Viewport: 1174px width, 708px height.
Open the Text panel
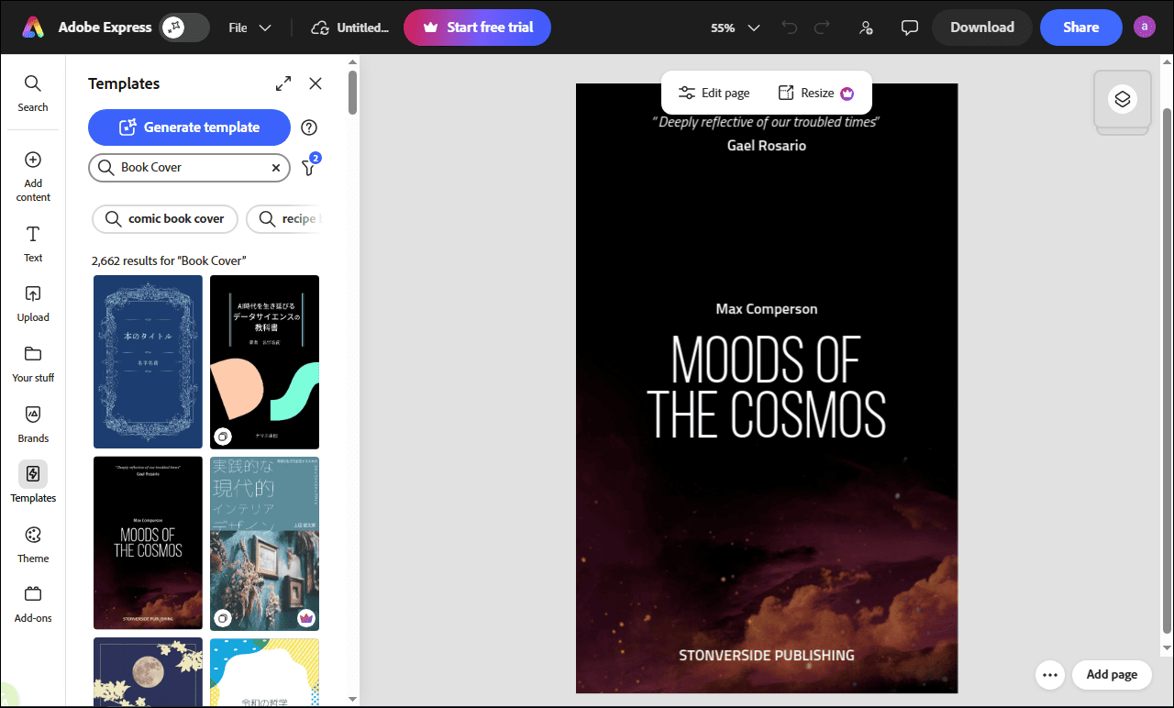32,243
